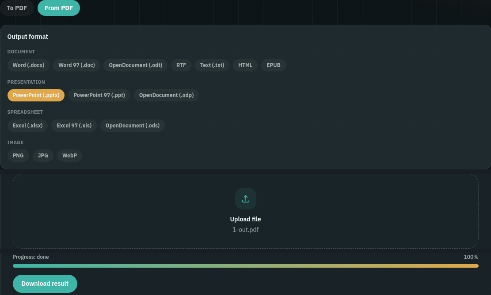
Task: Choose JPG image format
Action: pos(43,155)
